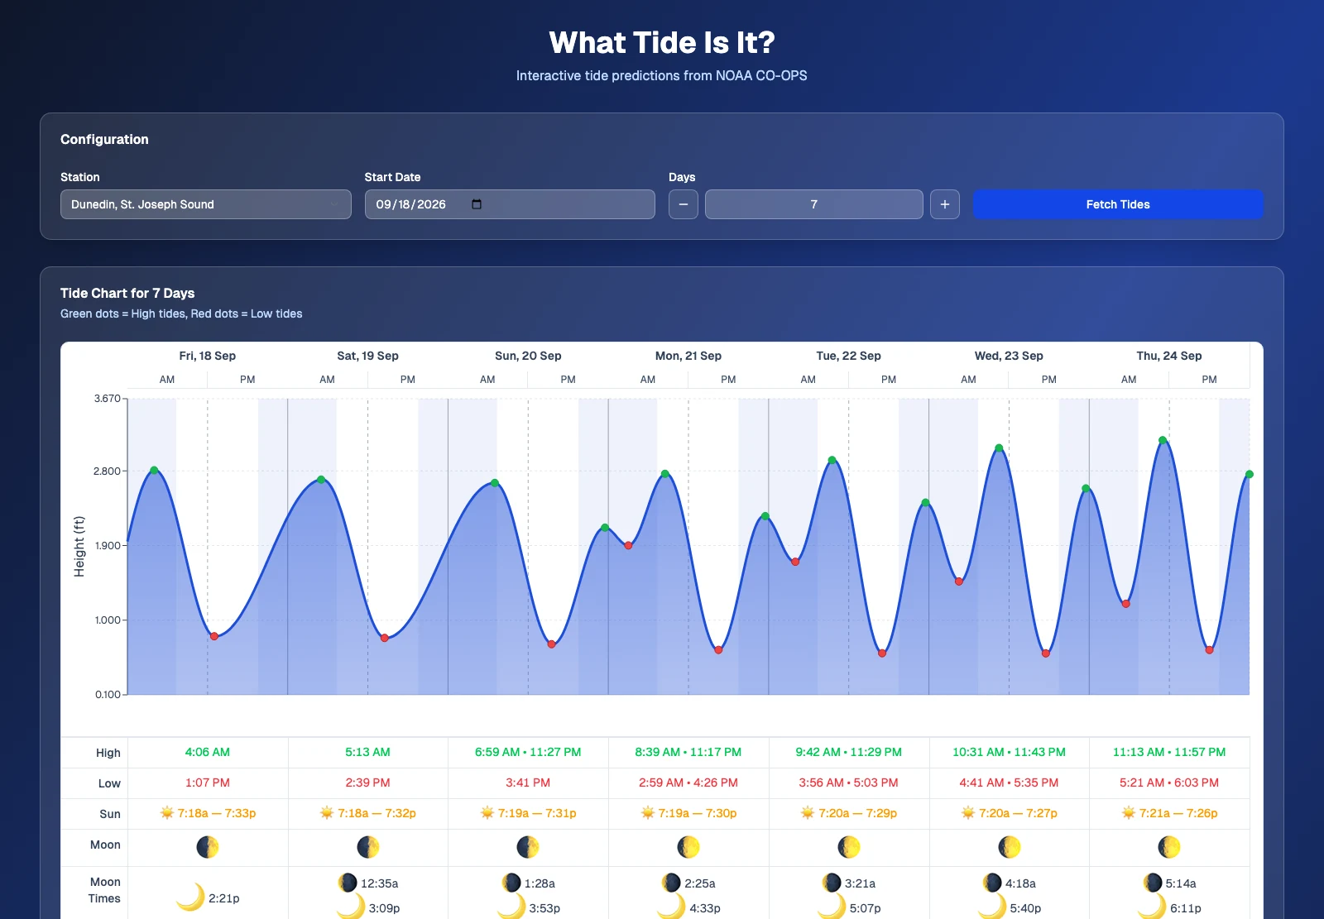Click the 3.670 y-axis label

[107, 398]
